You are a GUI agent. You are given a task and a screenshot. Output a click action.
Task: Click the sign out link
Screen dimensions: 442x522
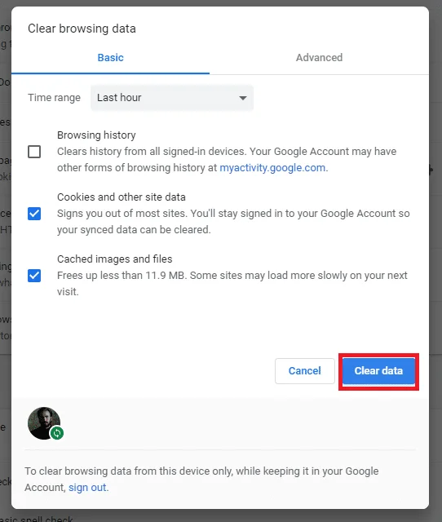click(87, 488)
